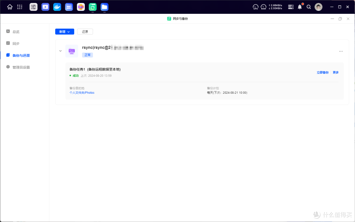Click the rsync server folder icon

pos(72,51)
